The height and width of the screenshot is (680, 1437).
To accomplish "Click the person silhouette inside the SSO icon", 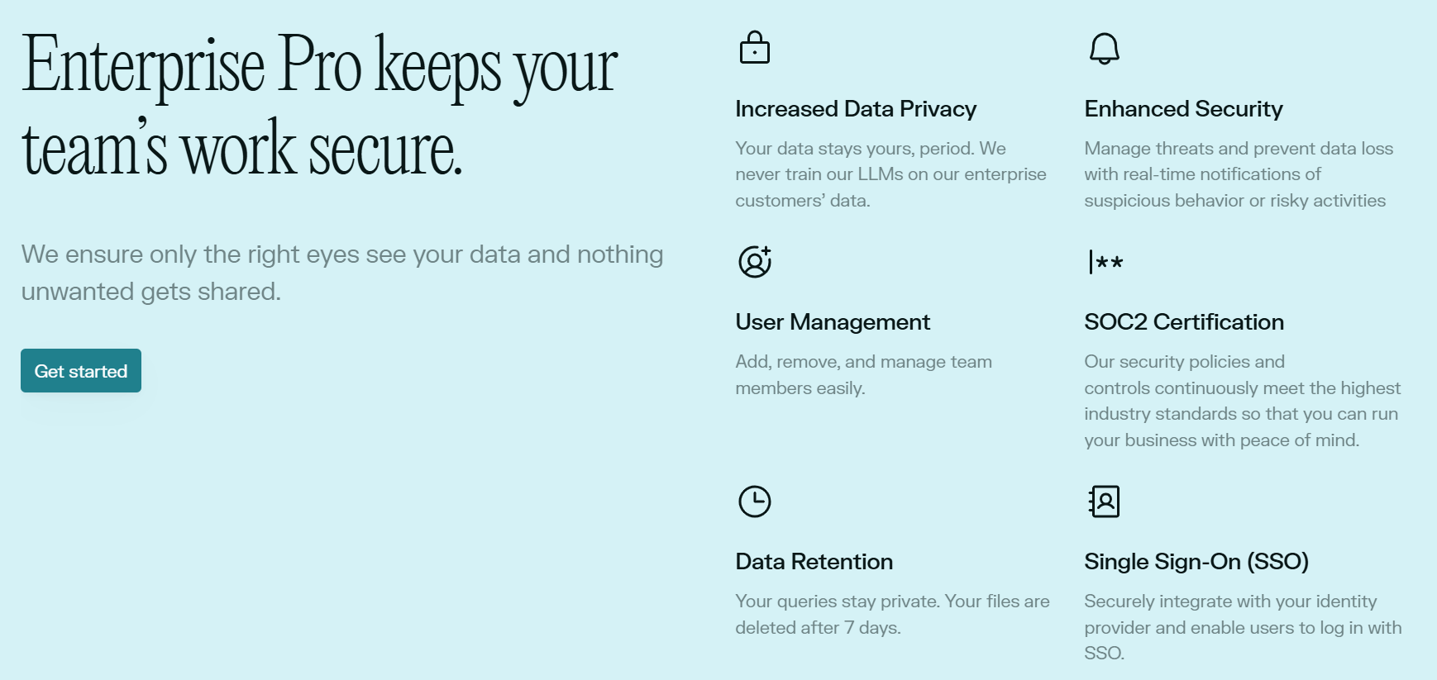I will click(x=1105, y=501).
